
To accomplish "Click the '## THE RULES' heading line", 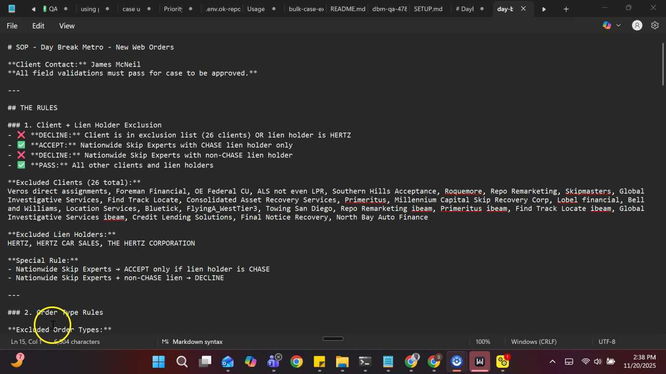I will coord(32,108).
